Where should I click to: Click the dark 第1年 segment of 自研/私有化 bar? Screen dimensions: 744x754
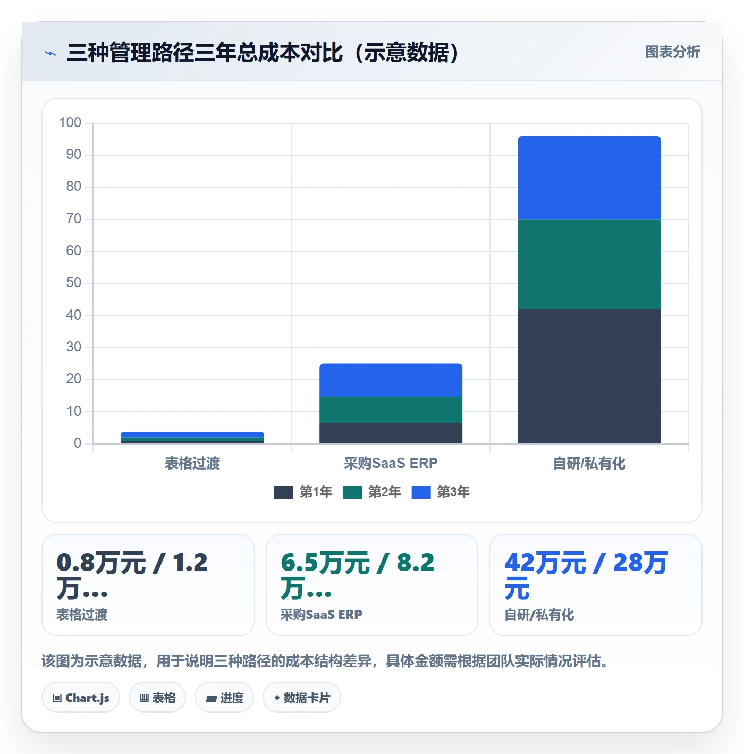[x=589, y=376]
